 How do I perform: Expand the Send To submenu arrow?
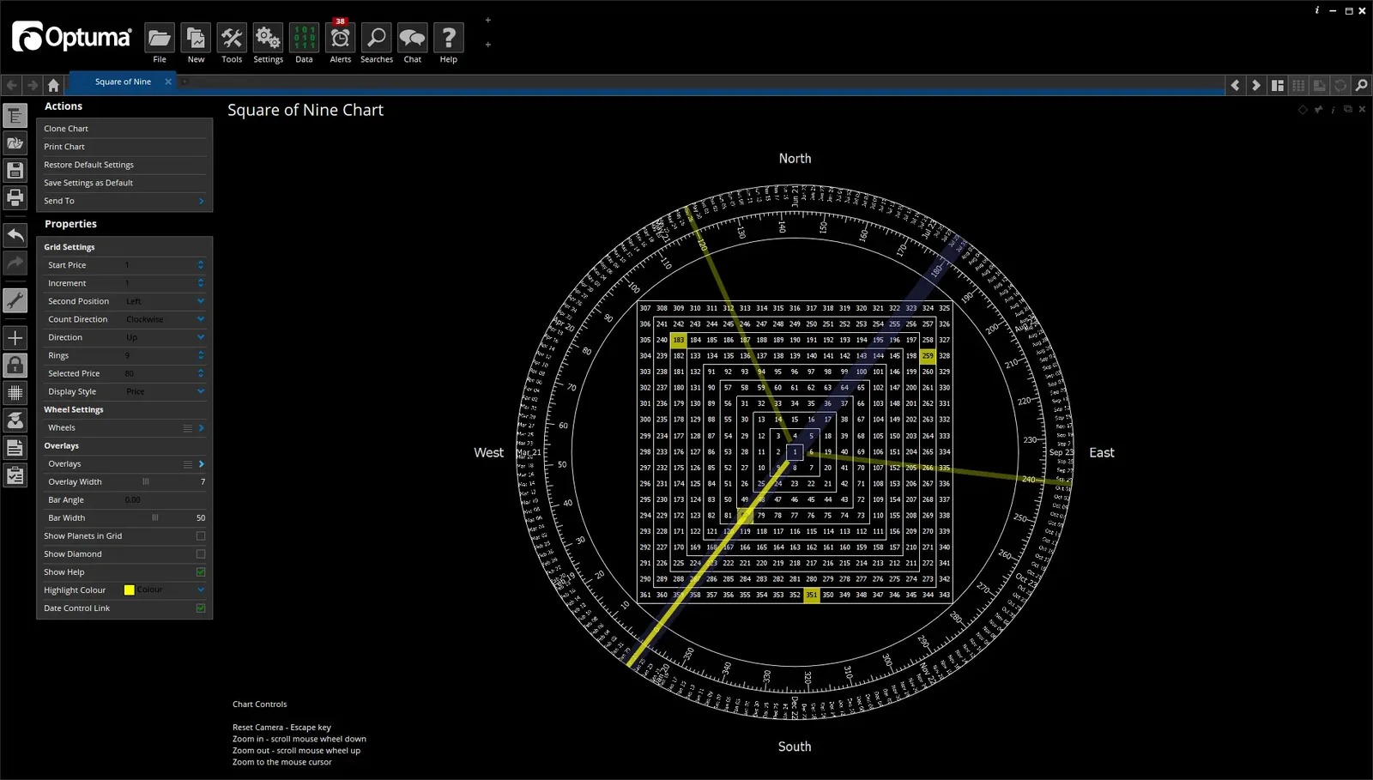point(201,201)
